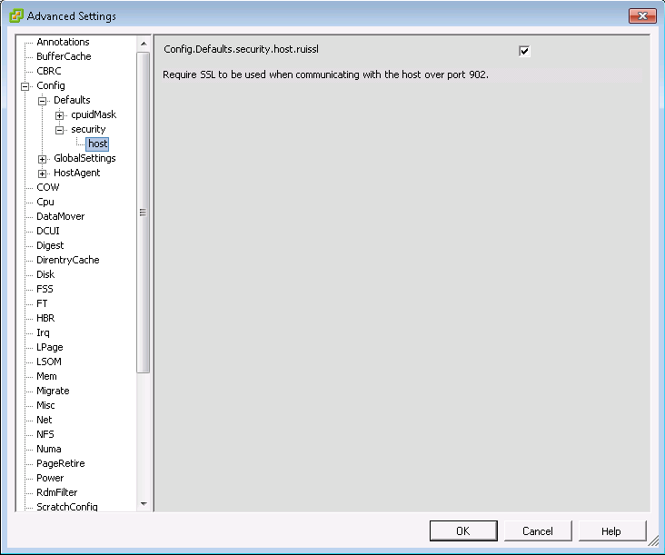Expand the GlobalSettings node

click(42, 159)
